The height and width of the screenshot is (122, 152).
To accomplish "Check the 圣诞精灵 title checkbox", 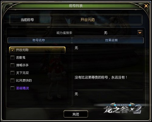I will (12, 88).
